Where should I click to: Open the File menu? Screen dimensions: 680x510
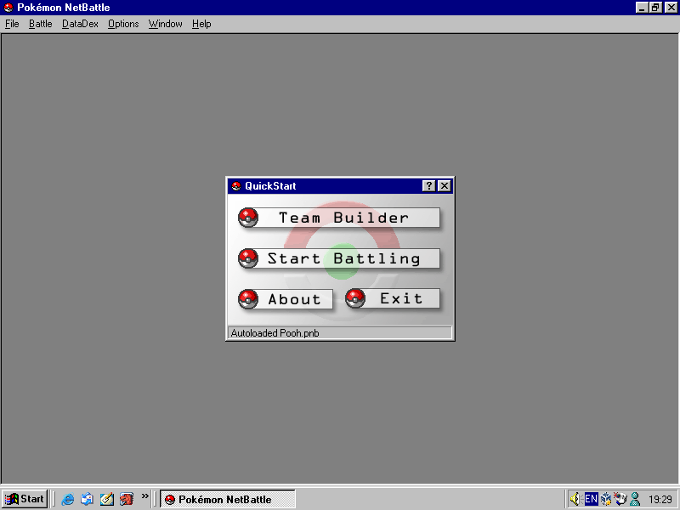pos(12,24)
